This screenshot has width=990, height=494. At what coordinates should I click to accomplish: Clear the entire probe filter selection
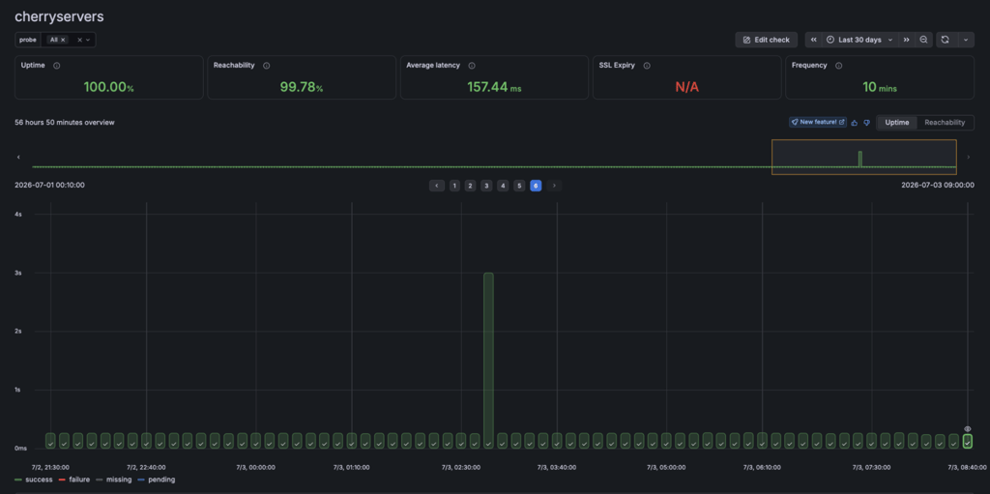pyautogui.click(x=79, y=40)
